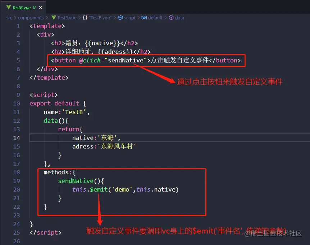
Task: Click the return keyword on line 13
Action: point(69,129)
